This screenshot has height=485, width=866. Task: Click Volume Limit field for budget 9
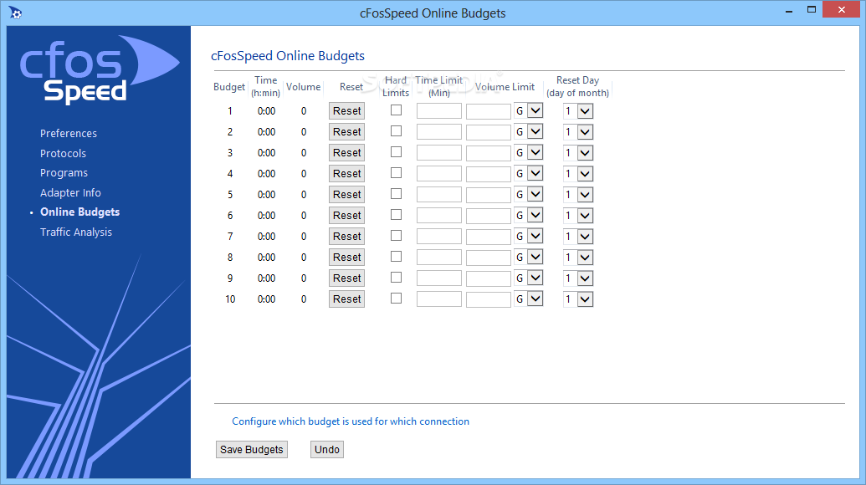point(489,278)
